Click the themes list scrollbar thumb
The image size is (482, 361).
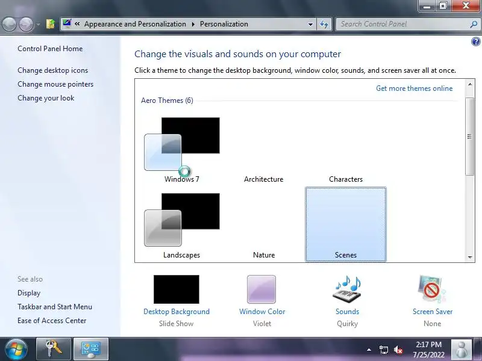(470, 137)
